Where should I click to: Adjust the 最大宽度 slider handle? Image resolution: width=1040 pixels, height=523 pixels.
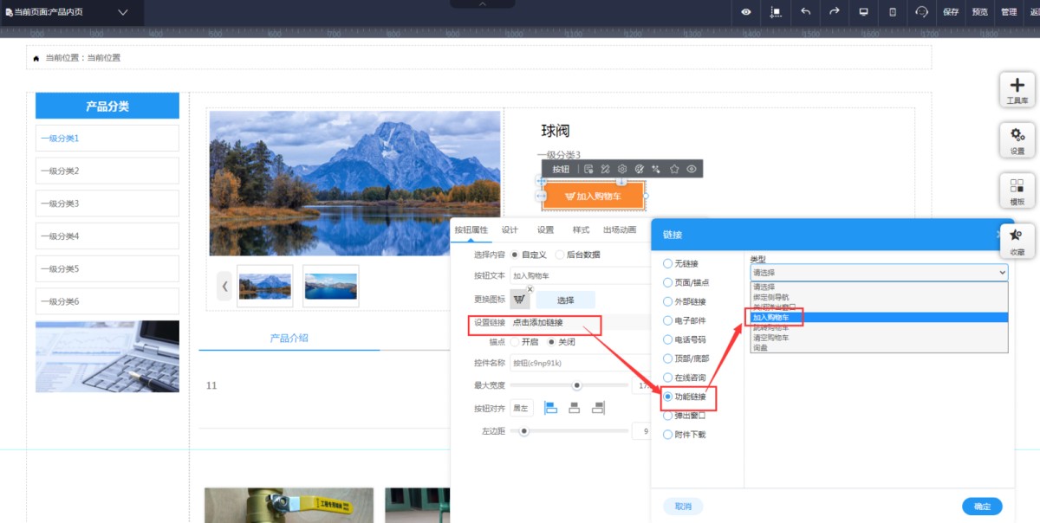[576, 385]
